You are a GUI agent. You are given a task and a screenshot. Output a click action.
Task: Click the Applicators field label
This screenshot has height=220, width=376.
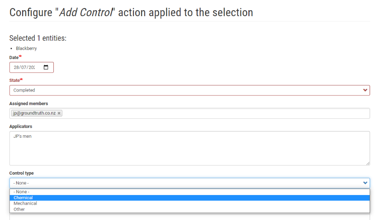coord(21,126)
